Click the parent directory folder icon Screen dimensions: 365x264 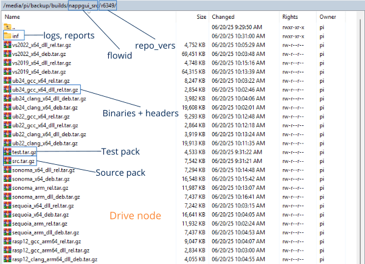[x=7, y=27]
